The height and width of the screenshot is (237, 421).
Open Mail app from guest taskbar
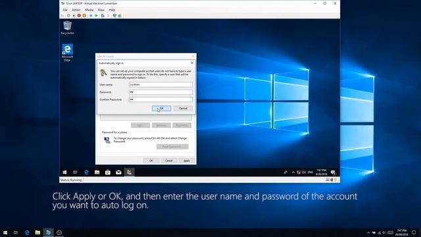pos(118,172)
